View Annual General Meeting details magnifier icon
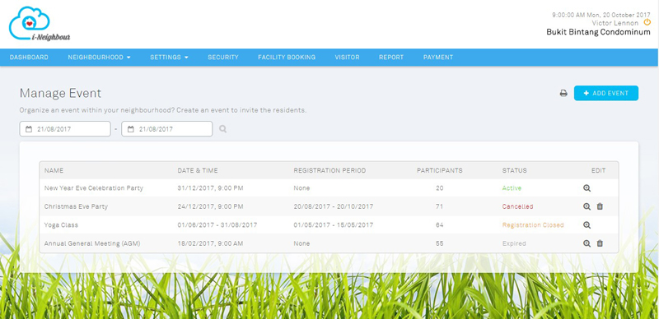659x319 pixels. tap(587, 243)
